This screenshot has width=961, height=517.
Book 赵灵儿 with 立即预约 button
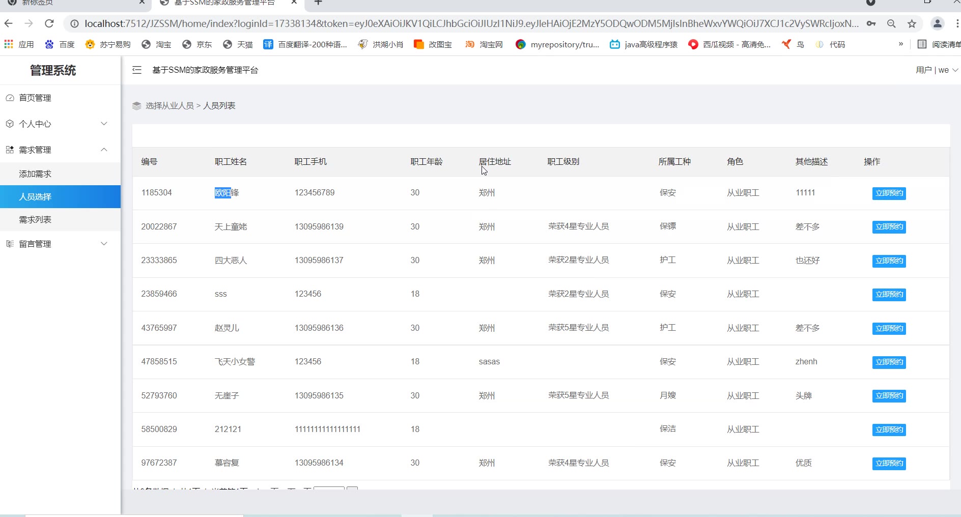coord(889,329)
